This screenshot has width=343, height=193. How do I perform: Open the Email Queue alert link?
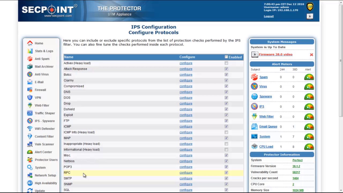[268, 127]
